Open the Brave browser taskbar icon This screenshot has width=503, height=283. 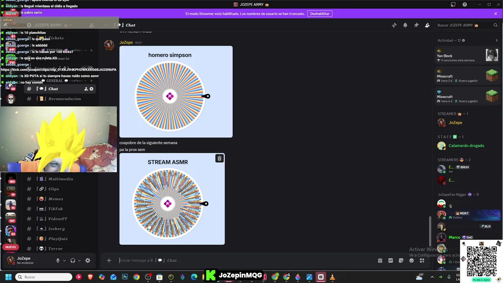pos(90,277)
